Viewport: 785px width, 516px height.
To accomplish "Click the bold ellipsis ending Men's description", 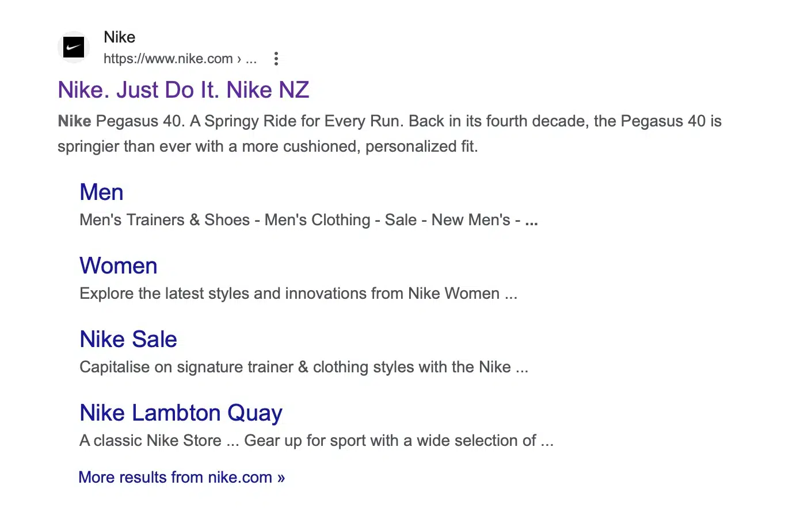I will [x=531, y=221].
